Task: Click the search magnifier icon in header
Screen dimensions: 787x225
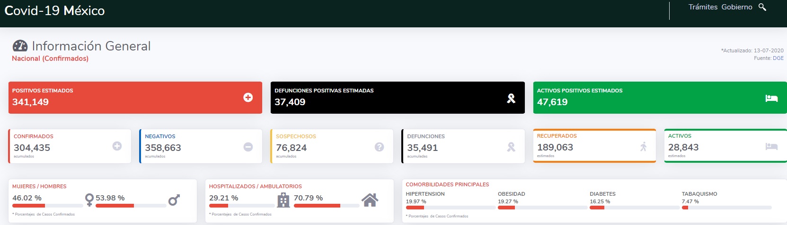Action: (762, 7)
